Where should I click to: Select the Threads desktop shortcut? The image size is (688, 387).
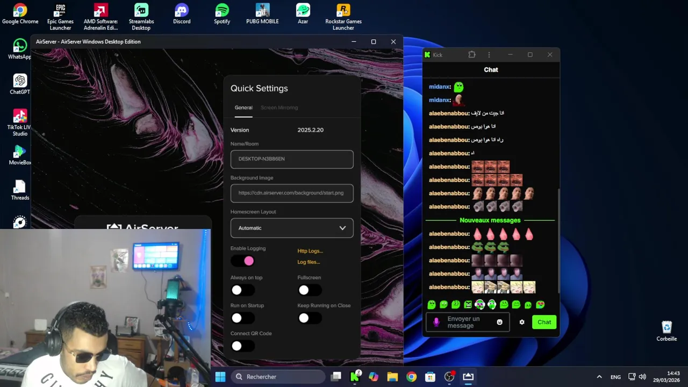coord(20,190)
